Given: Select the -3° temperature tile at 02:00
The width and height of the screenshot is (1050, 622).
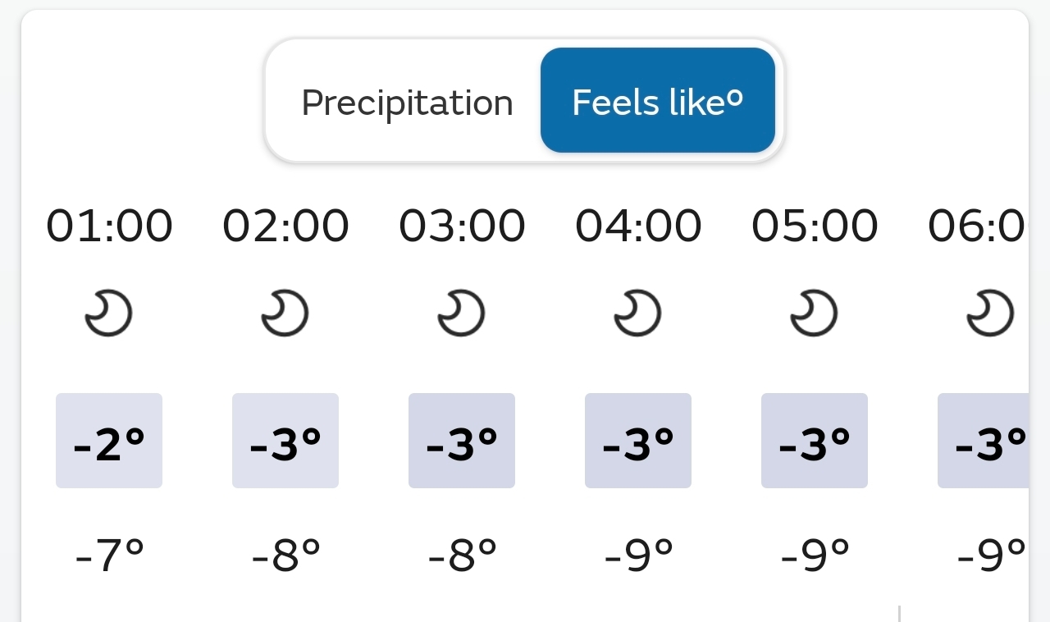Looking at the screenshot, I should coord(285,441).
